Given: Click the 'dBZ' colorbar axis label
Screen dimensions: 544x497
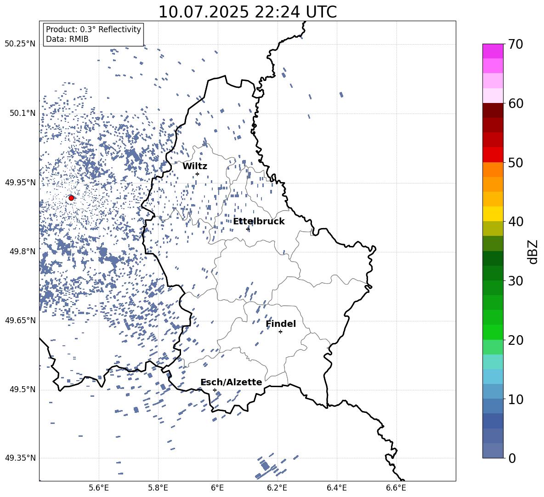Looking at the screenshot, I should click(533, 252).
